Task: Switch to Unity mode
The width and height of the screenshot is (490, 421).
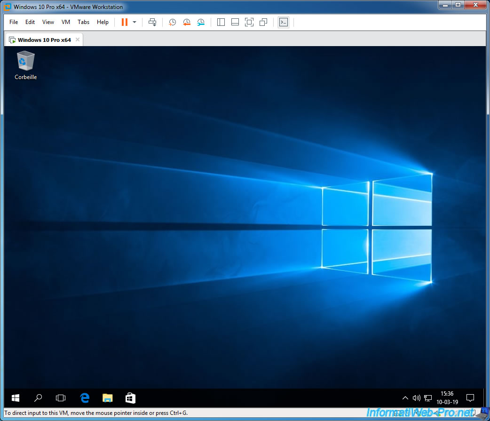Action: [x=263, y=22]
